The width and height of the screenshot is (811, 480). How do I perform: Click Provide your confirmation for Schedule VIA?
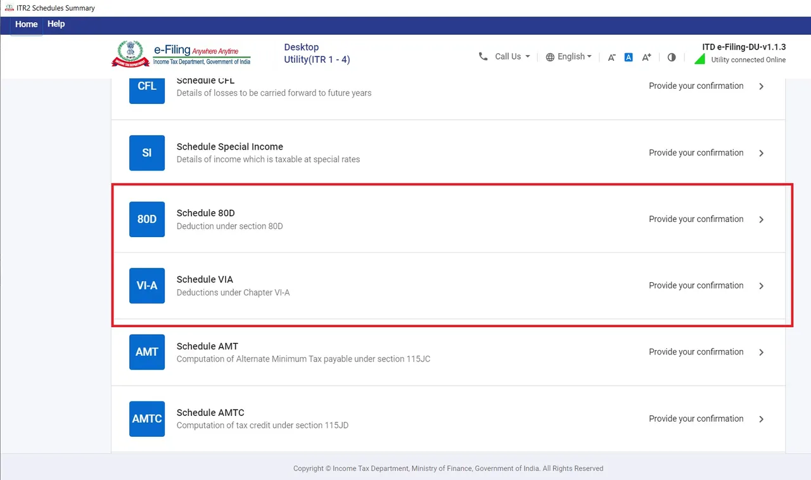[x=696, y=285]
